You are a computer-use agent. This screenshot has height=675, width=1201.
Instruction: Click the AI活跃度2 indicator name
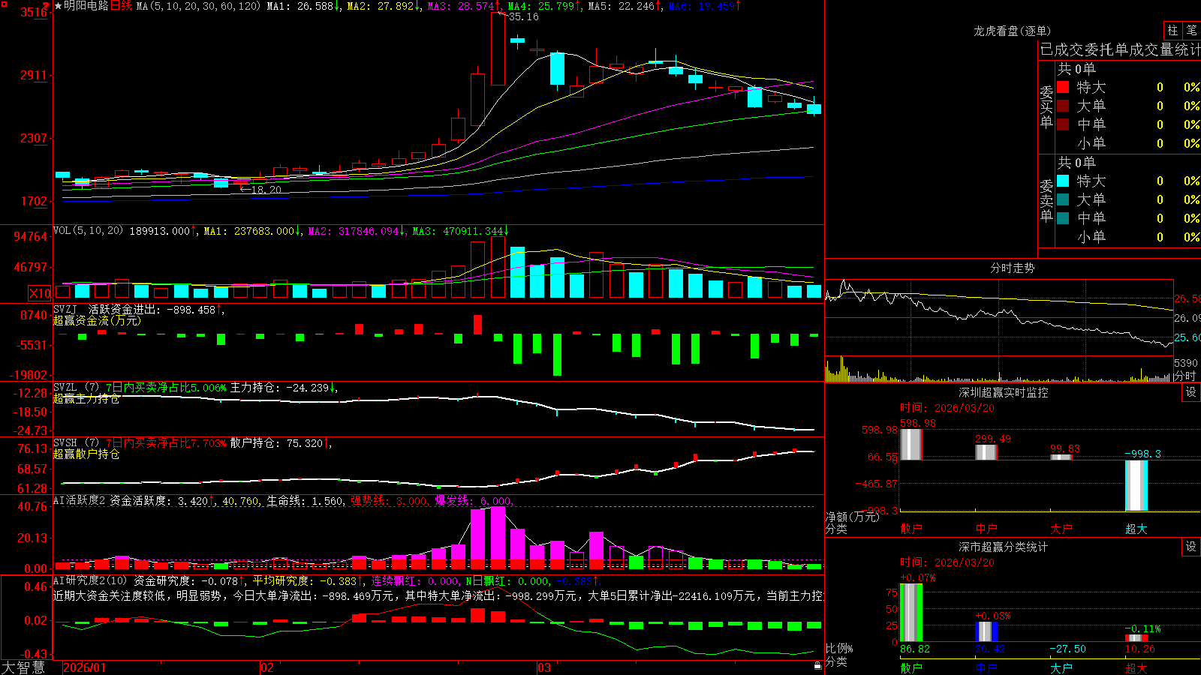click(79, 500)
